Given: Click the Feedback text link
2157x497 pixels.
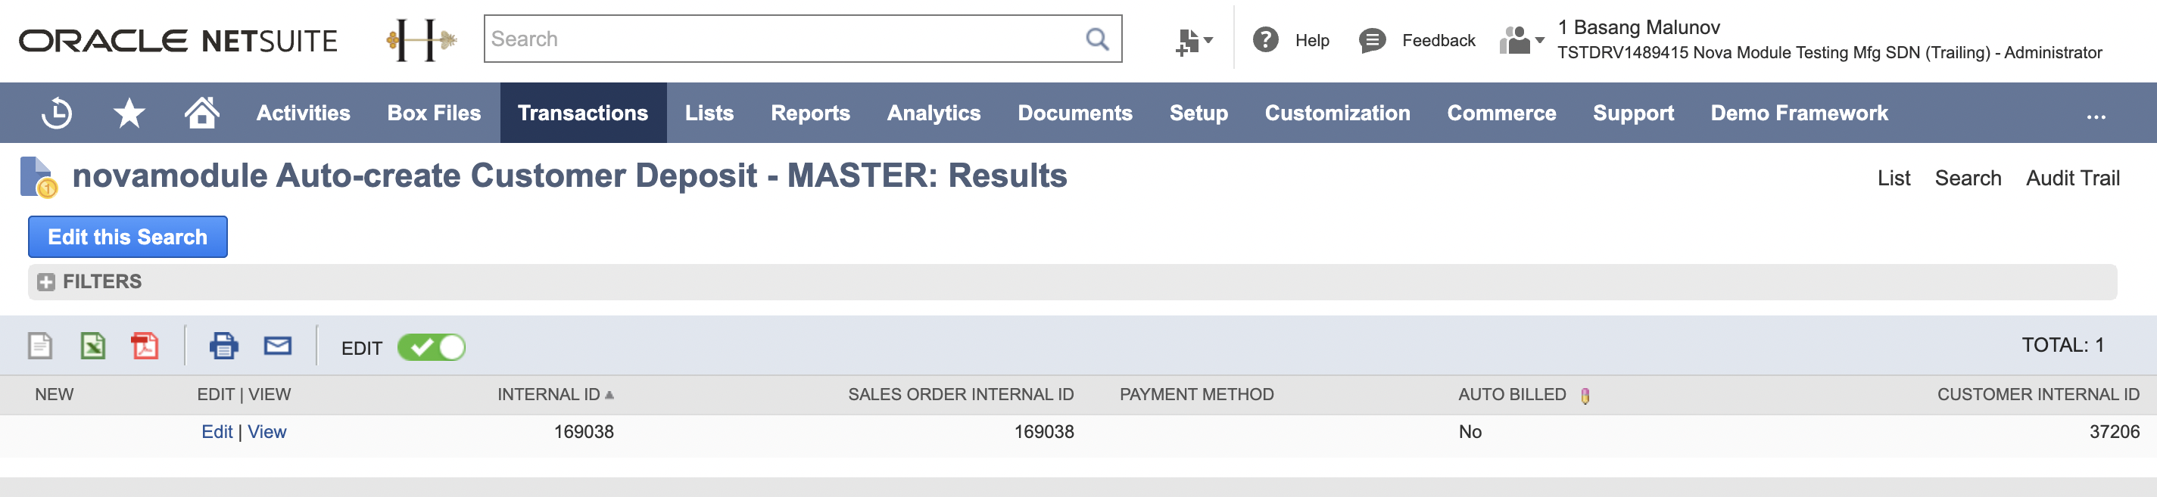Looking at the screenshot, I should 1439,40.
